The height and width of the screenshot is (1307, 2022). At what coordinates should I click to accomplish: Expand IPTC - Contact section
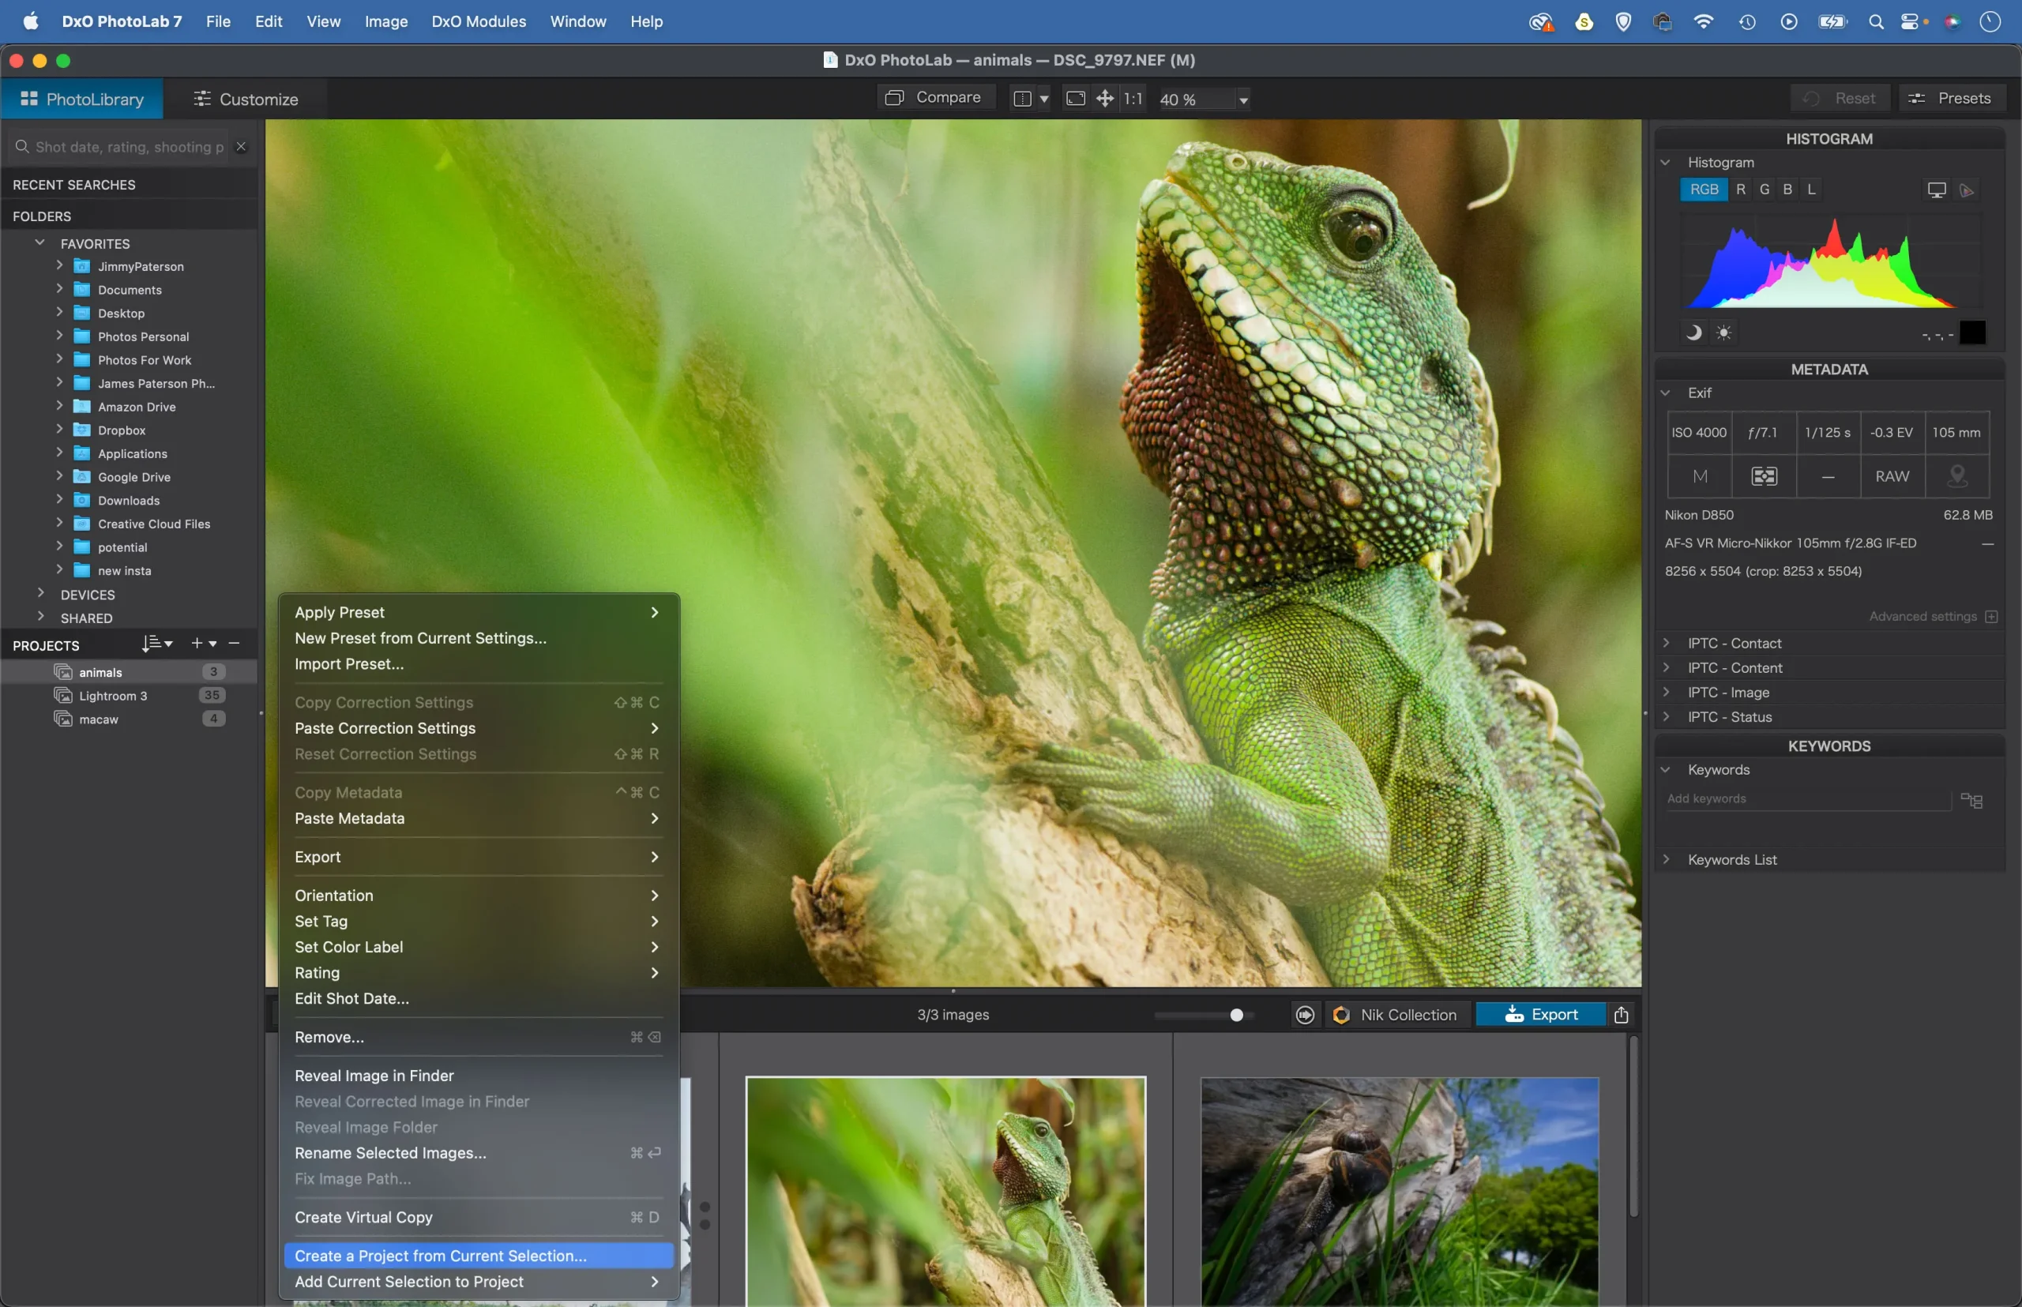[x=1667, y=643]
